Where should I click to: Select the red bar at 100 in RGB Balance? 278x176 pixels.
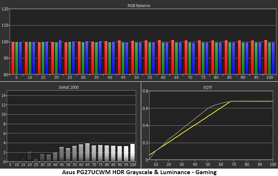[x=266, y=57]
